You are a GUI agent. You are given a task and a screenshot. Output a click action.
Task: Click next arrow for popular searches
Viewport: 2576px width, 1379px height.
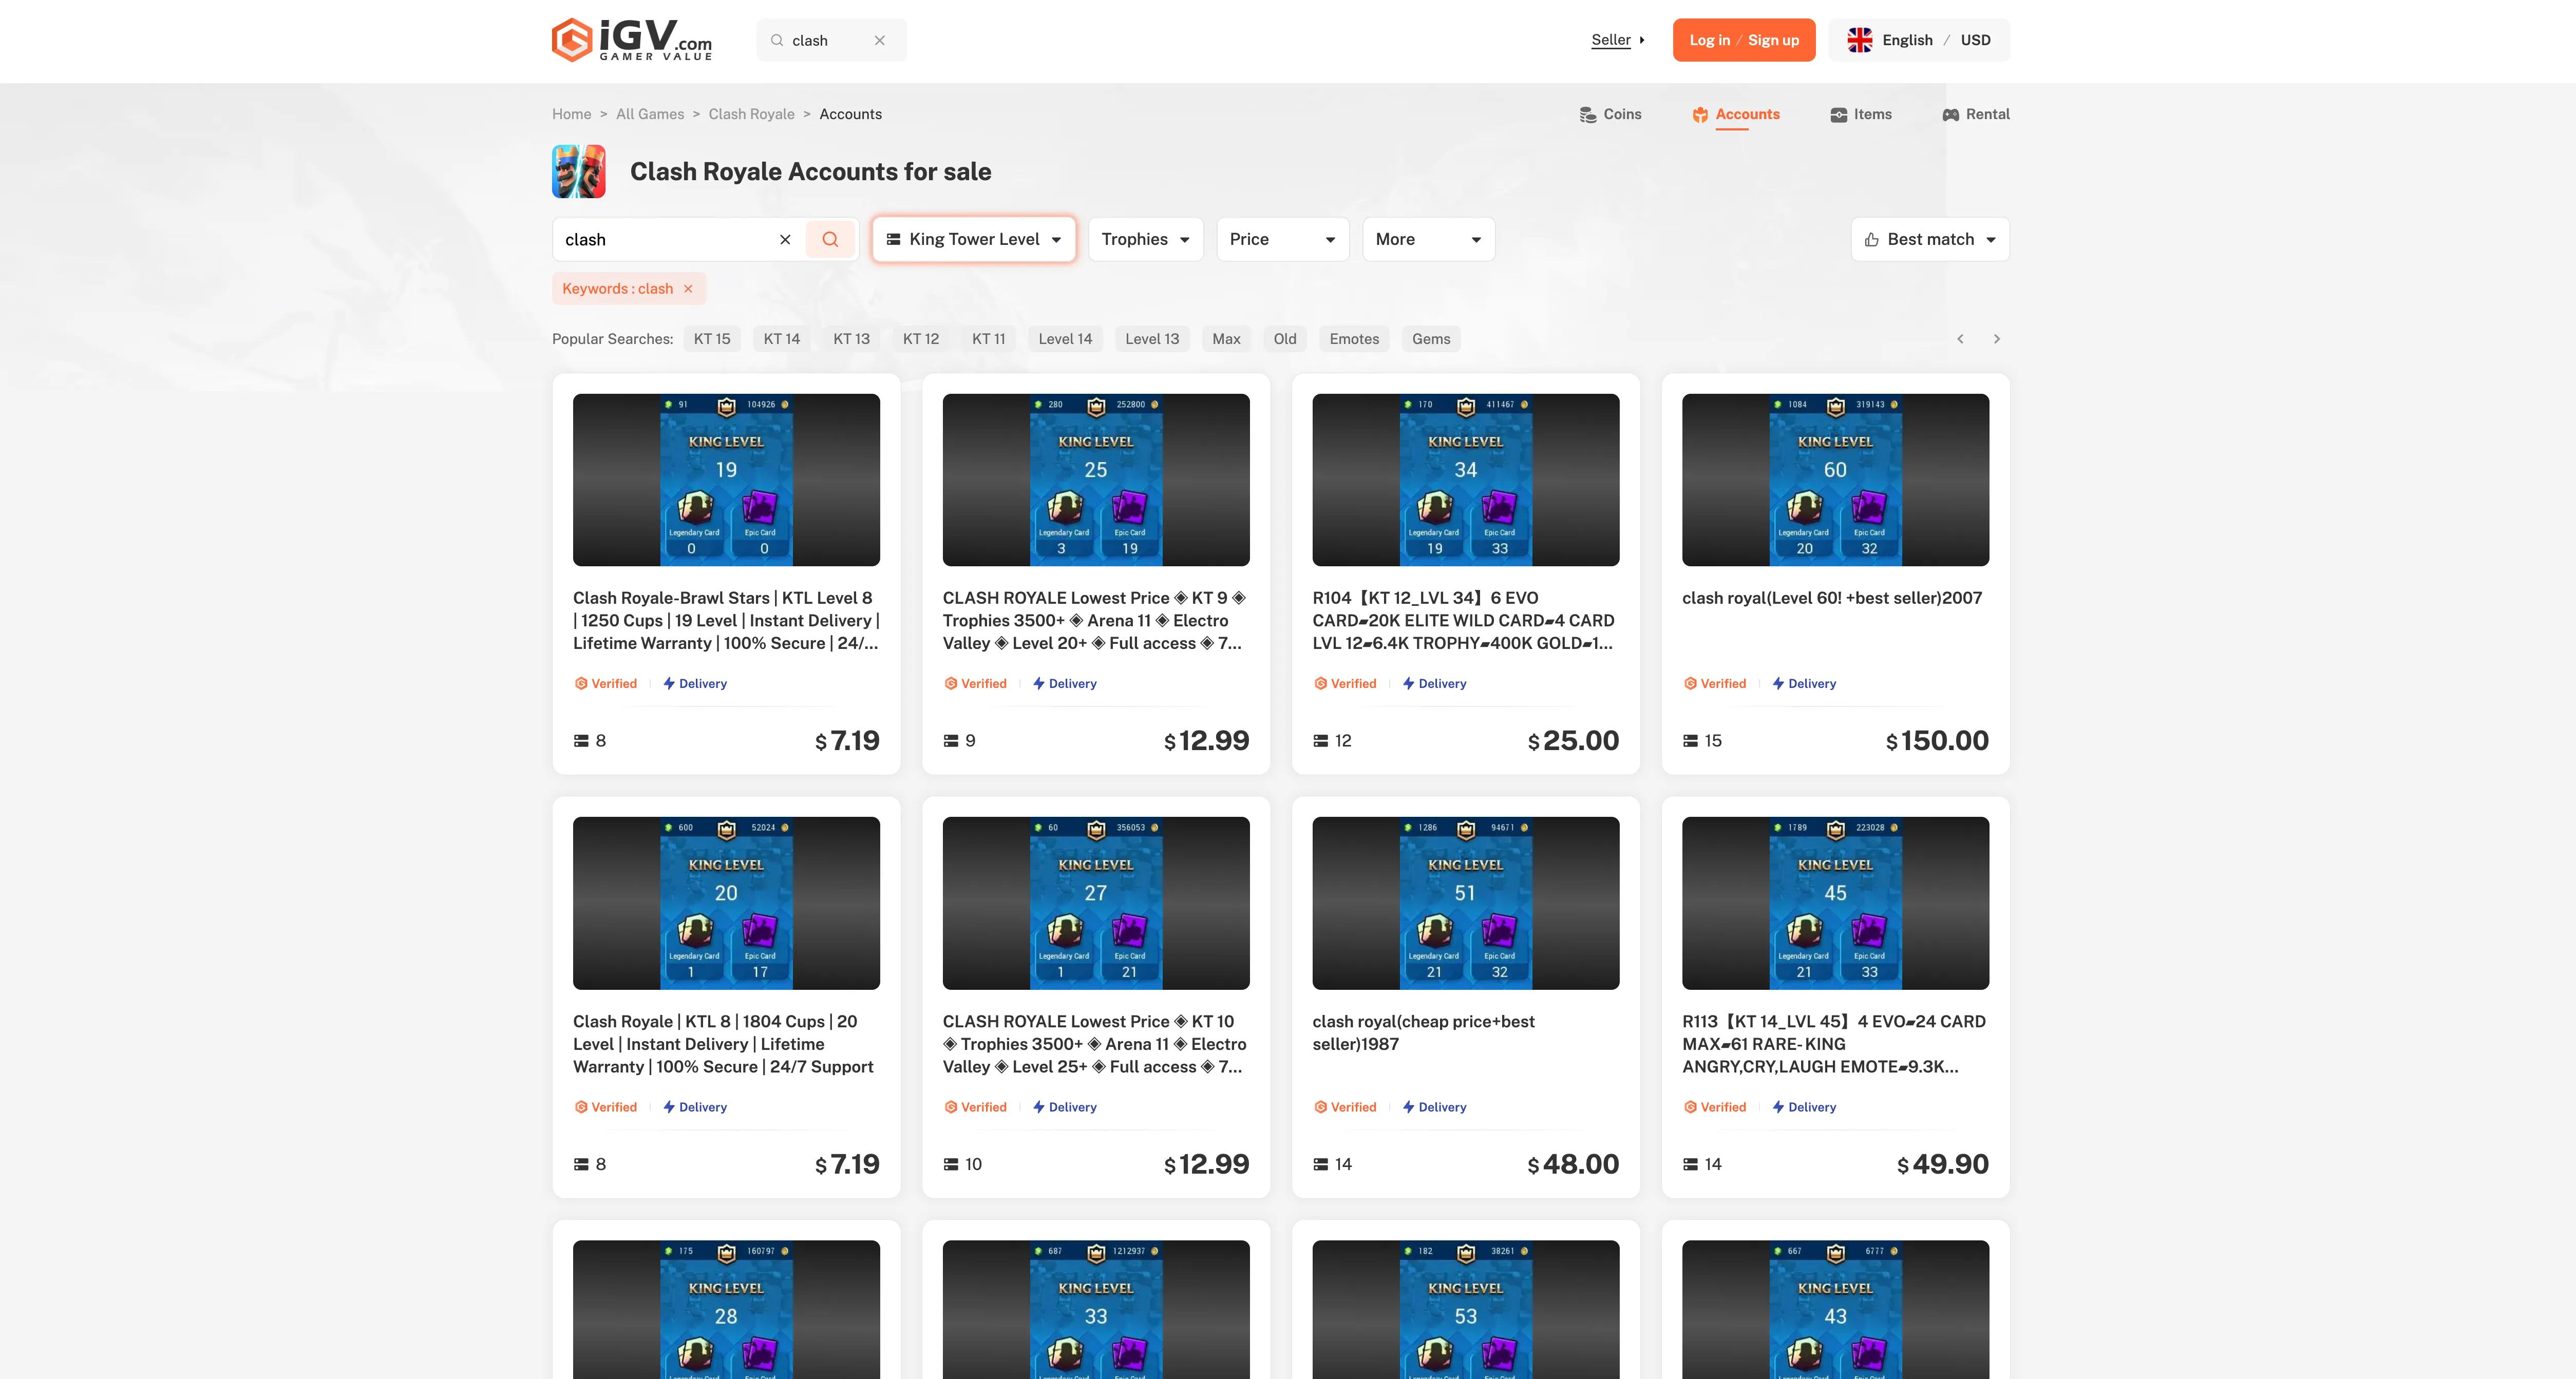[1996, 339]
